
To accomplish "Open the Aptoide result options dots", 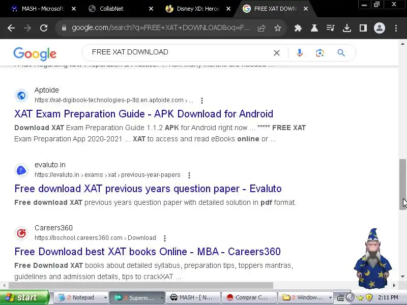I will 202,100.
